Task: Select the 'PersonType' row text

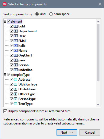Action: pos(27,99)
